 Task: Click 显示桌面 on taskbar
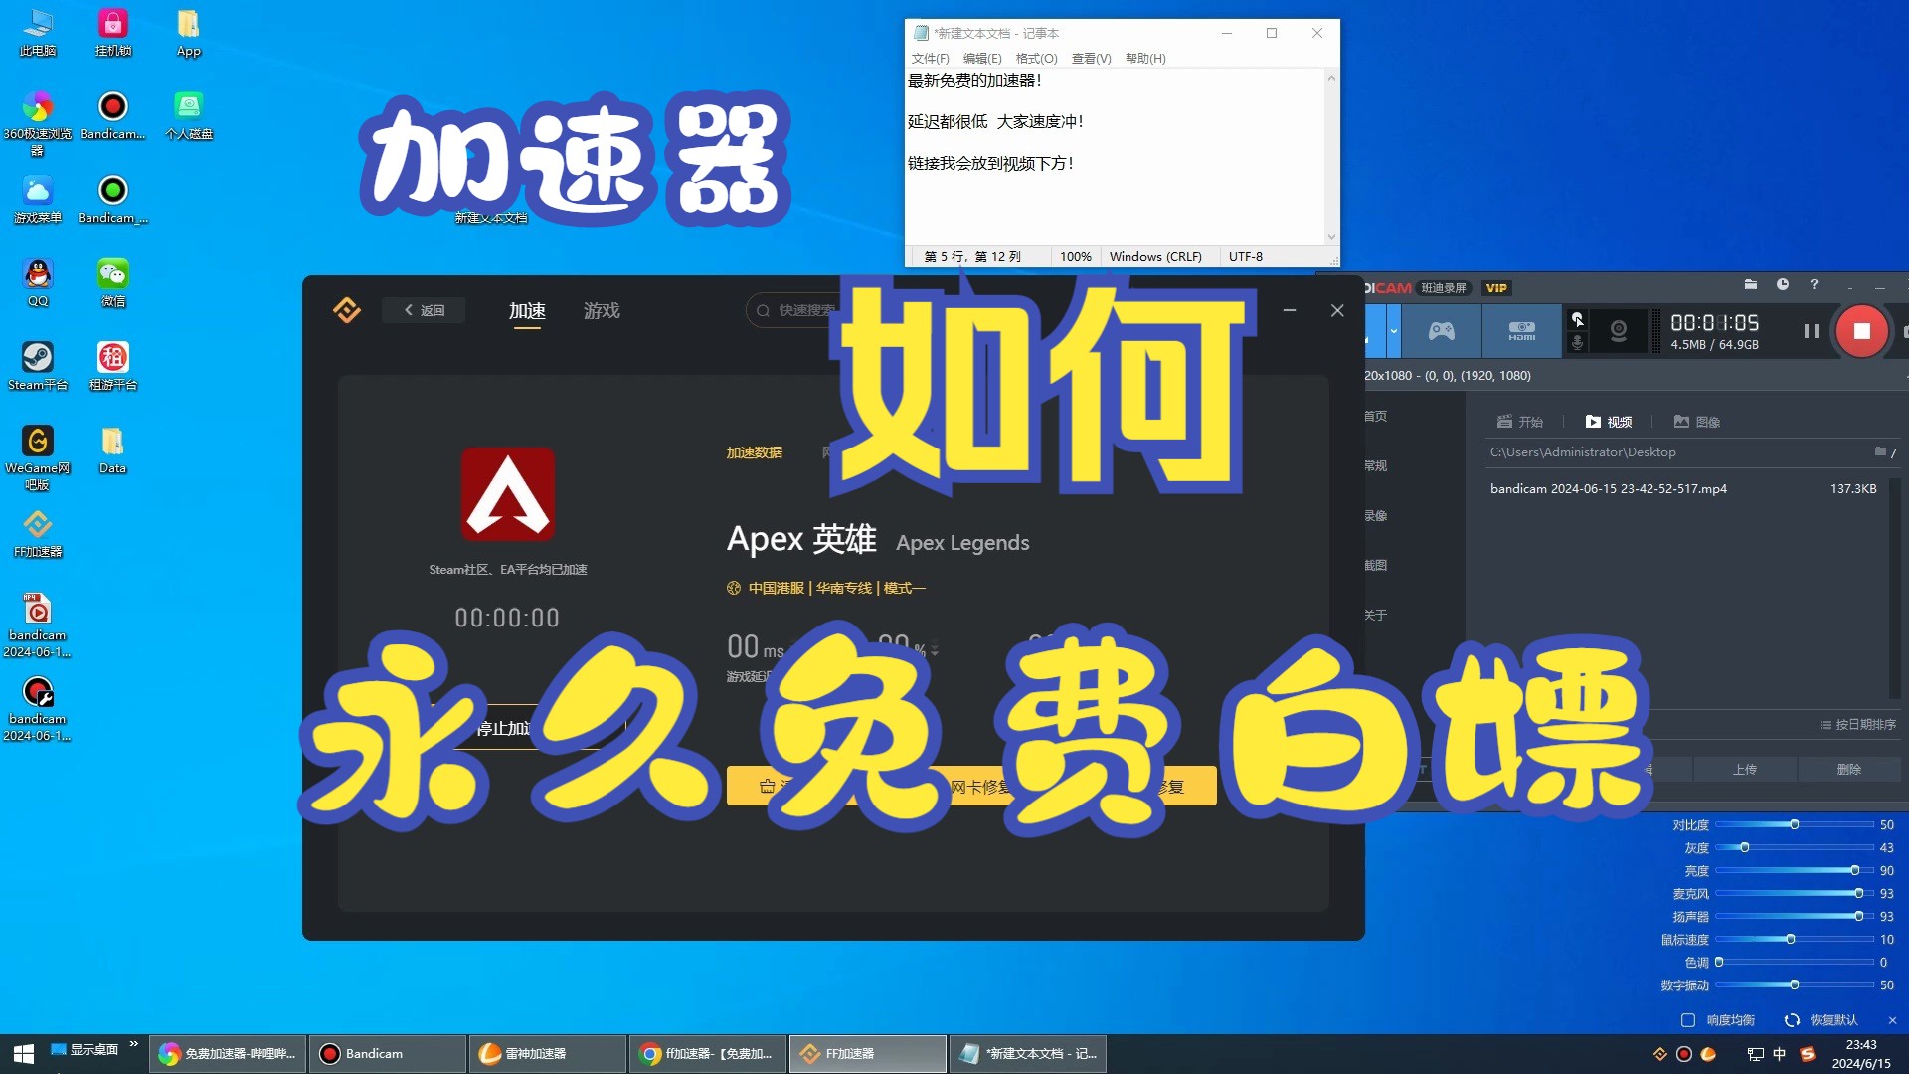click(x=85, y=1049)
